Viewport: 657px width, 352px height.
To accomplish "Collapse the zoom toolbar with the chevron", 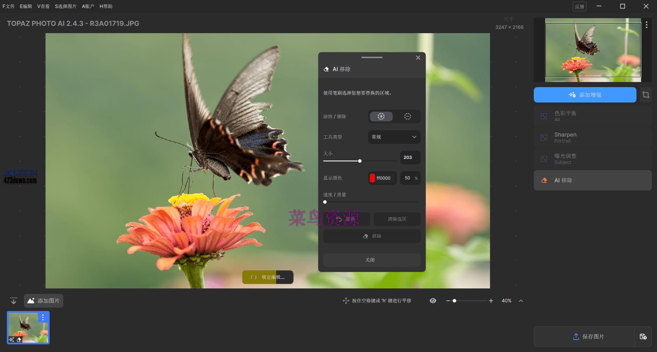I will point(521,301).
